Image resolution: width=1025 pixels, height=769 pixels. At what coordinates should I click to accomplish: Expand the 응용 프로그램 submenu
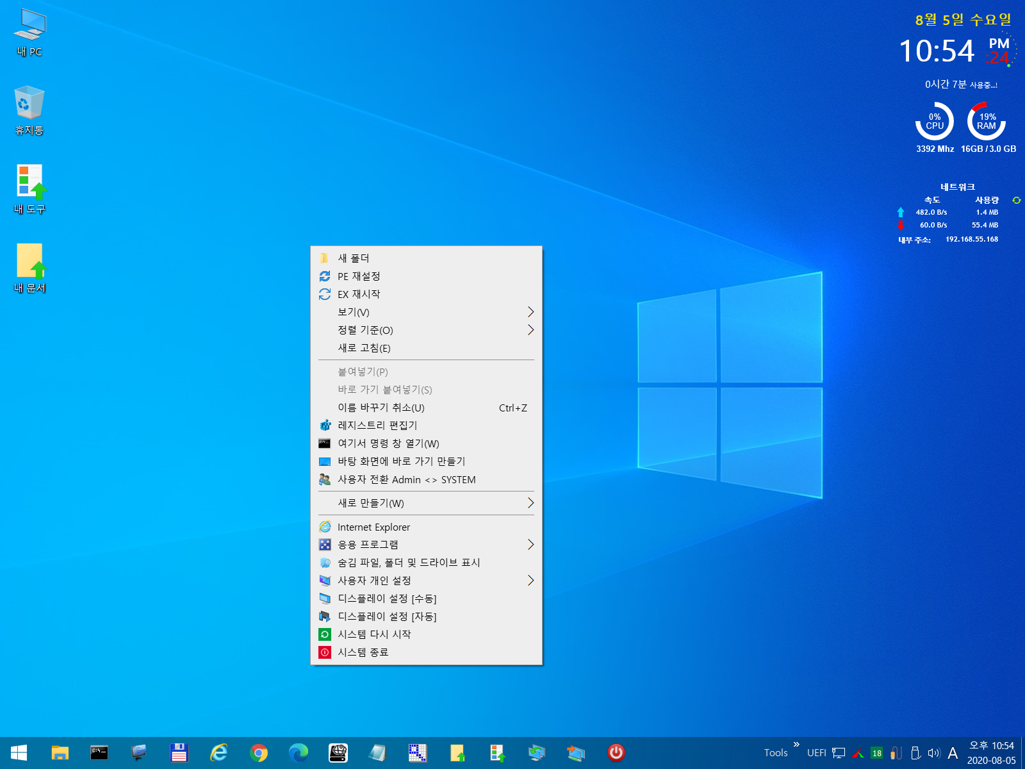[427, 545]
